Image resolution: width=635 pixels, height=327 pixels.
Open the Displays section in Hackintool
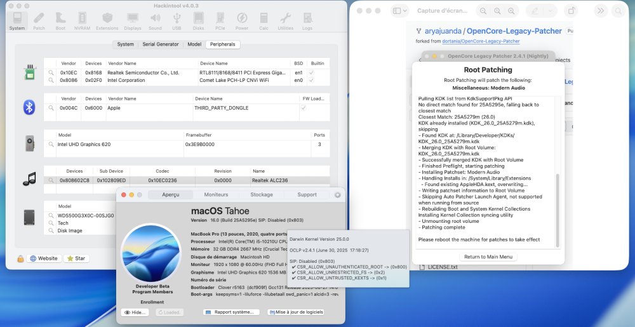133,21
